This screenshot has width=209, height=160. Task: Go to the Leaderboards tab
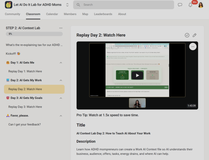(103, 14)
